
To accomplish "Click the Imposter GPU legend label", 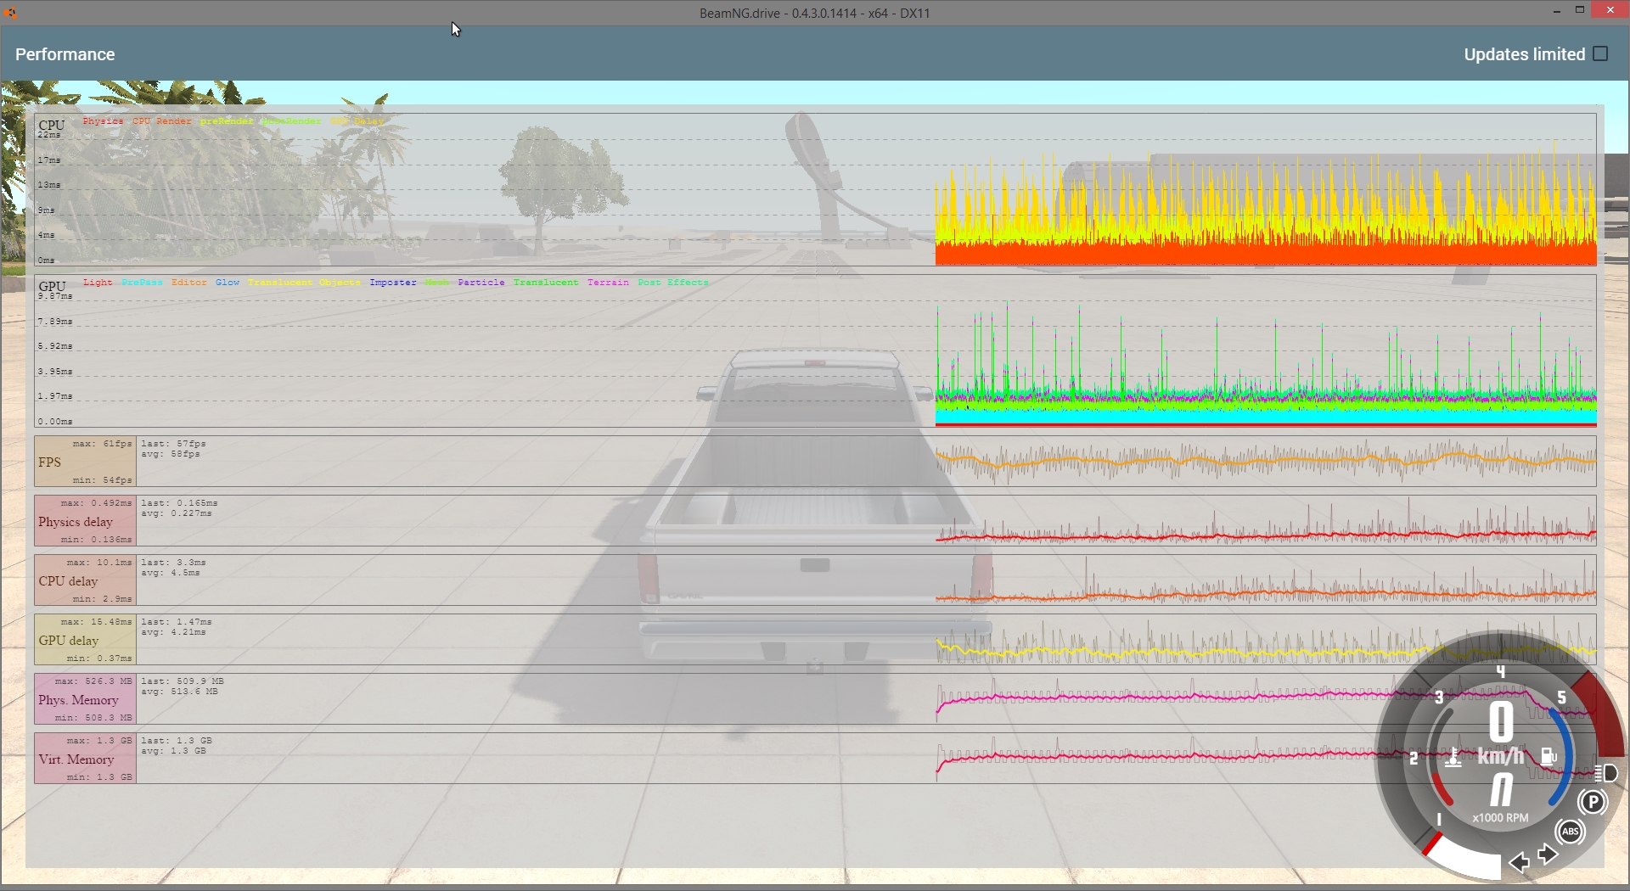I will click(x=392, y=283).
